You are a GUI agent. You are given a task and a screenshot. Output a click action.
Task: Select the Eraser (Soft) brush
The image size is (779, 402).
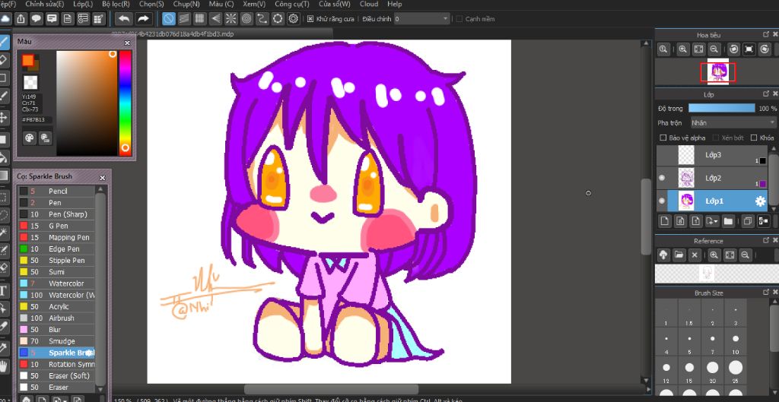56,375
